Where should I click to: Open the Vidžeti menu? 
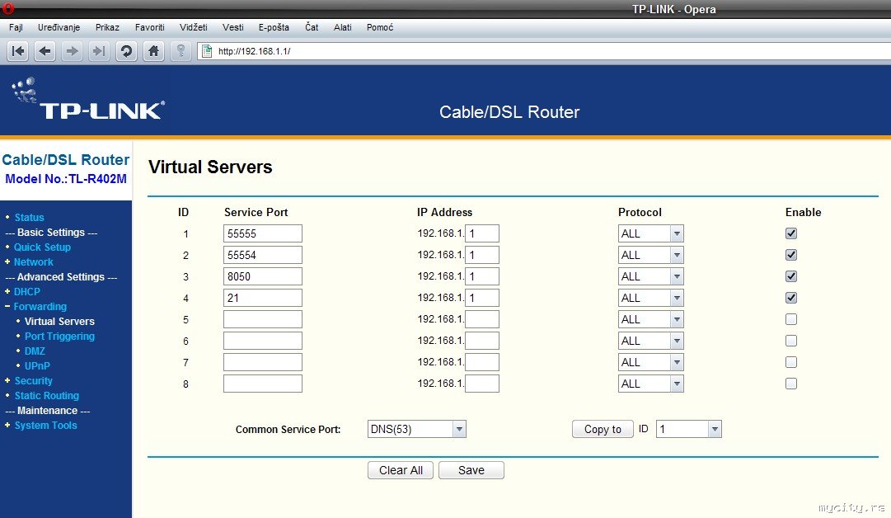(193, 27)
